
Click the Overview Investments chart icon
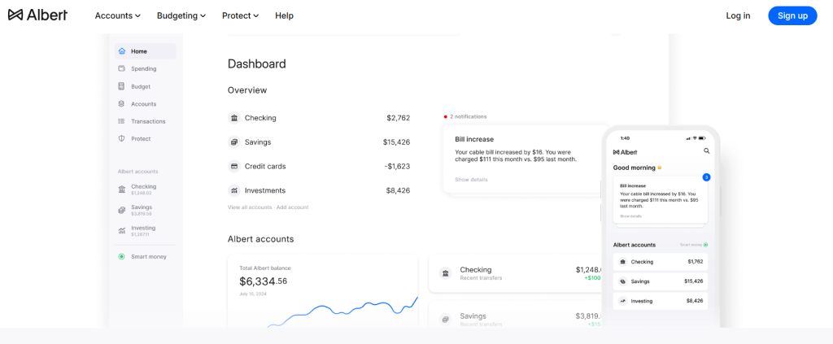233,190
